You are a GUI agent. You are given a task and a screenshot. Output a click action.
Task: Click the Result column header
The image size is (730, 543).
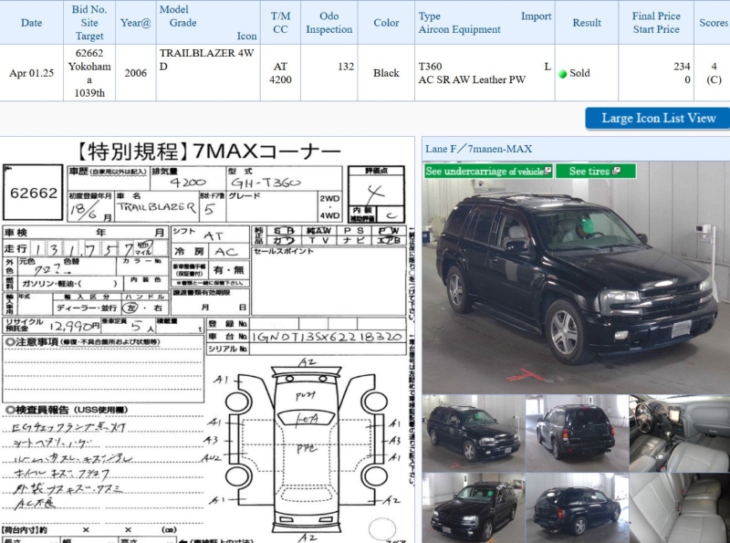tap(586, 23)
